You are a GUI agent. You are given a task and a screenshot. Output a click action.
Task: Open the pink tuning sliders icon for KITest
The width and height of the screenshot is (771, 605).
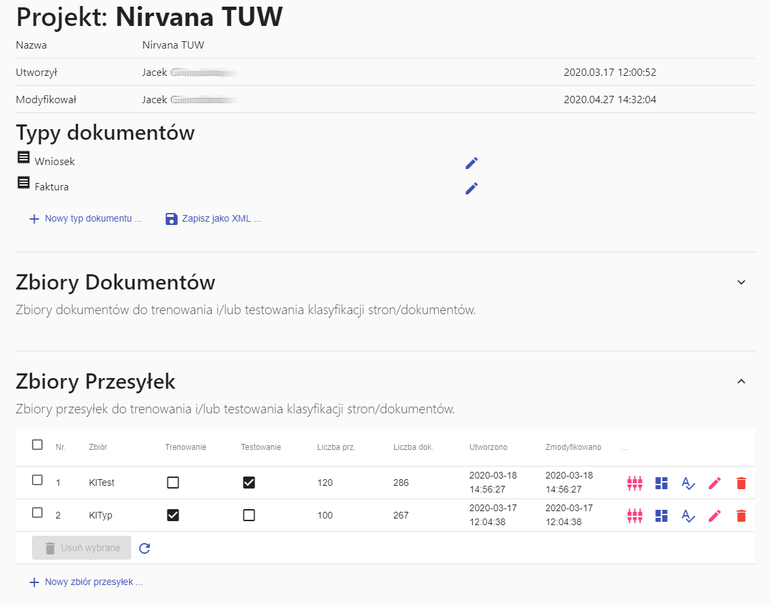(635, 483)
